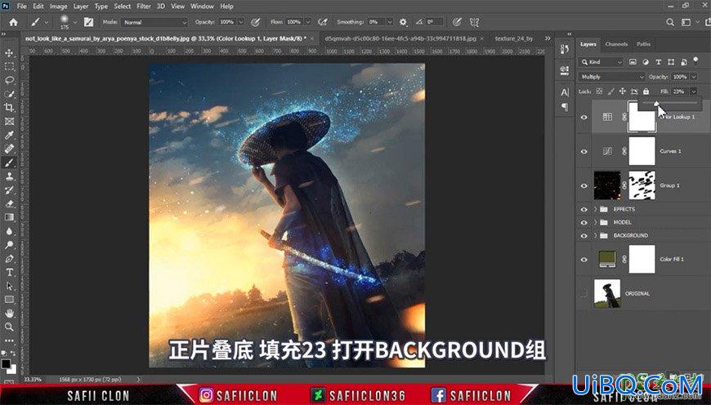Select the Hand tool
The image size is (711, 405).
[x=9, y=313]
